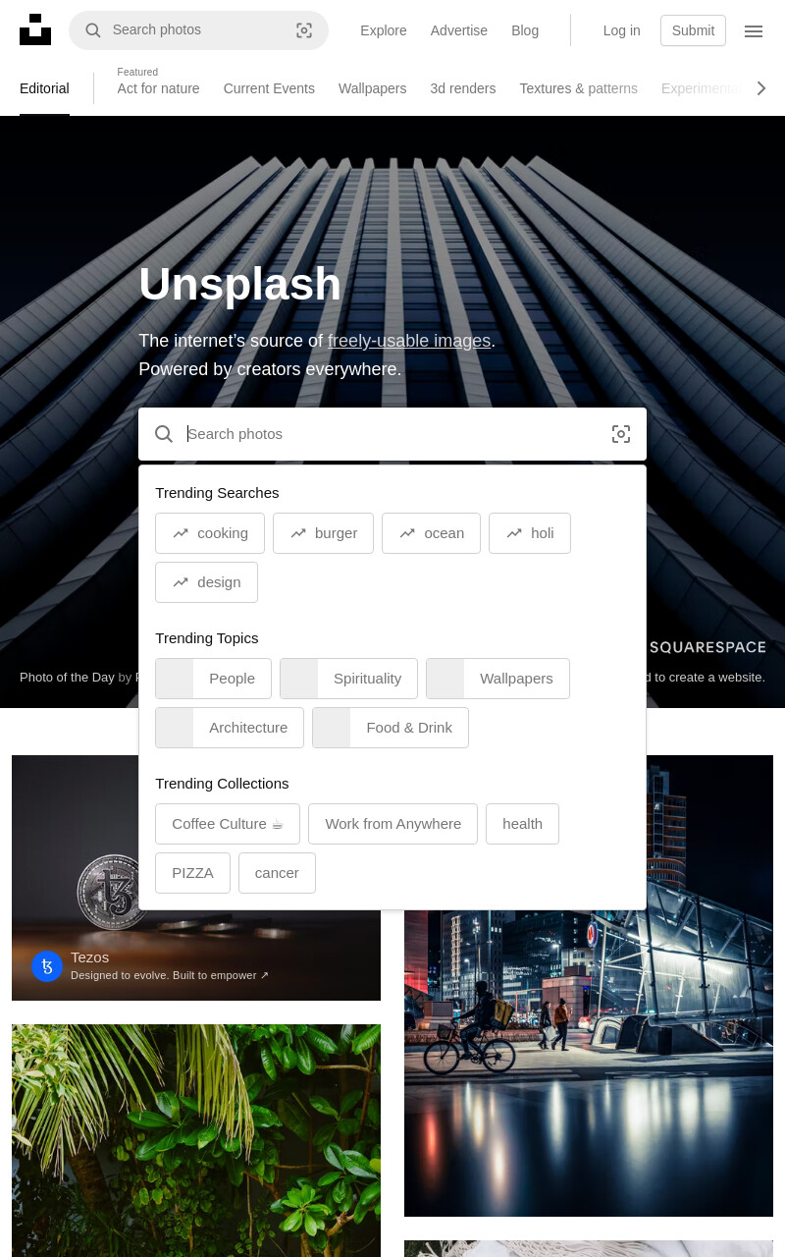Click the Unsplash logo in the header
Image resolution: width=785 pixels, height=1257 pixels.
[x=35, y=30]
